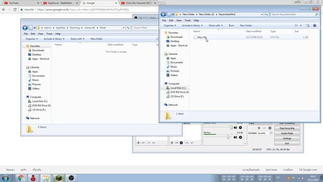
Task: Click Search Mods field
Action: [x=145, y=28]
